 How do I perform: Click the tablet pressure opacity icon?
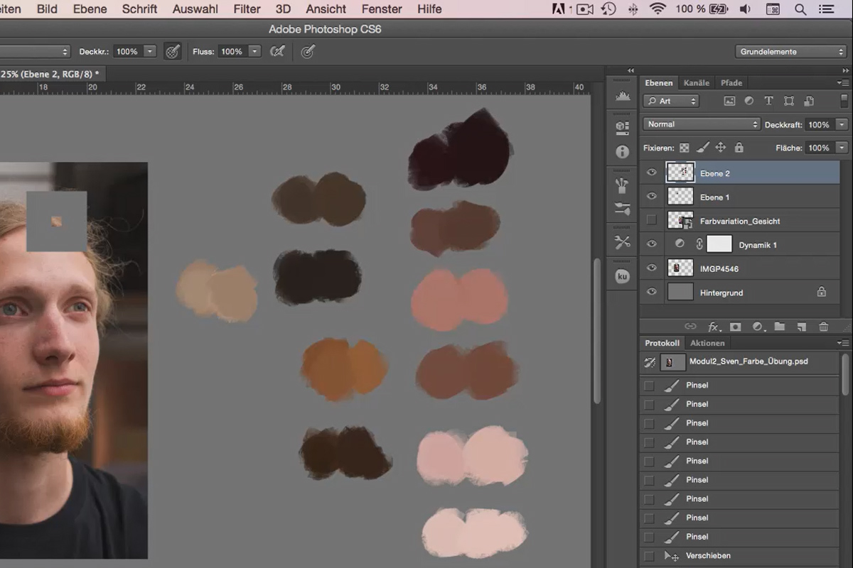172,51
